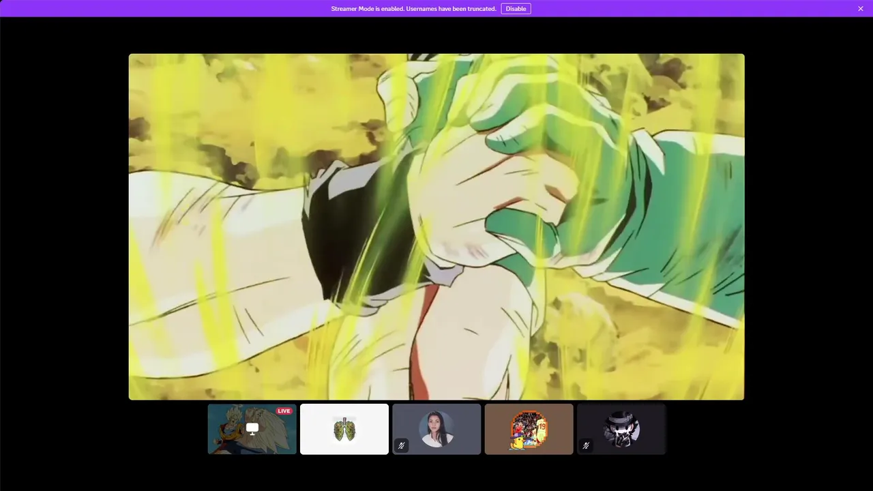Click the "Streamer Mode is enabled" banner text
This screenshot has width=873, height=491.
[413, 9]
